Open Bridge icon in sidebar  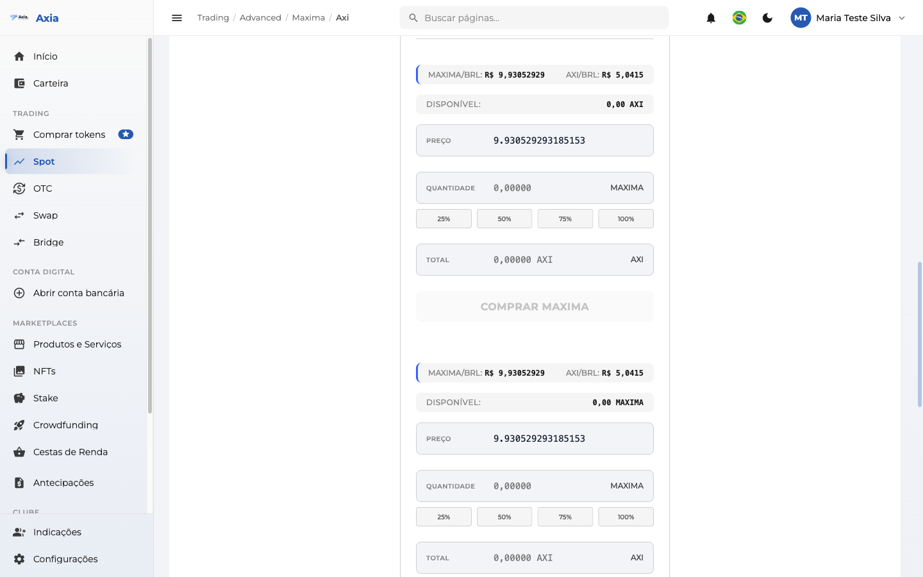click(19, 242)
